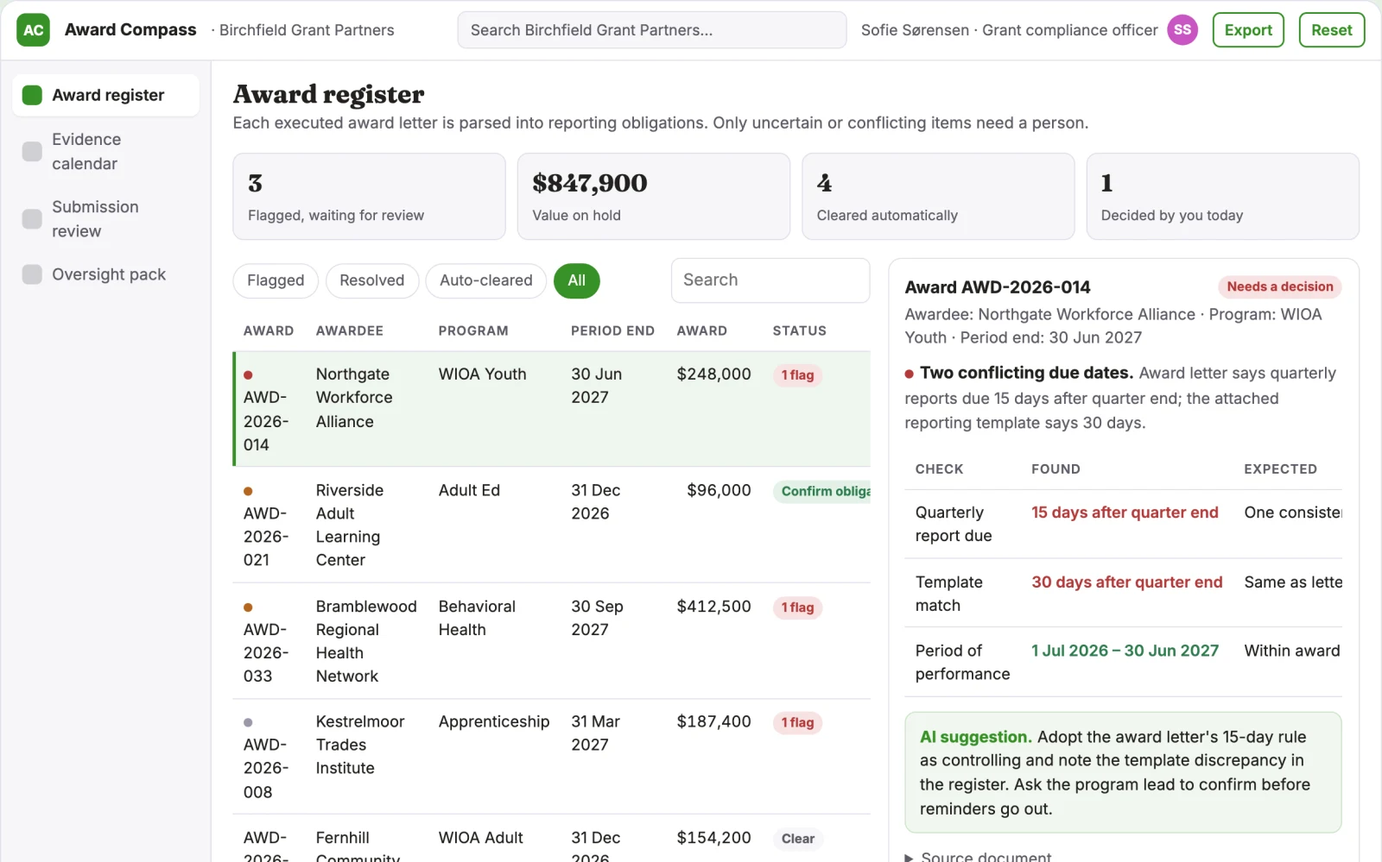Click the $412,500 award amount
The height and width of the screenshot is (862, 1382).
tap(713, 607)
